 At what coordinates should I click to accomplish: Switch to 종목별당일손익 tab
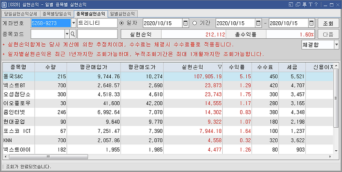click(57, 14)
